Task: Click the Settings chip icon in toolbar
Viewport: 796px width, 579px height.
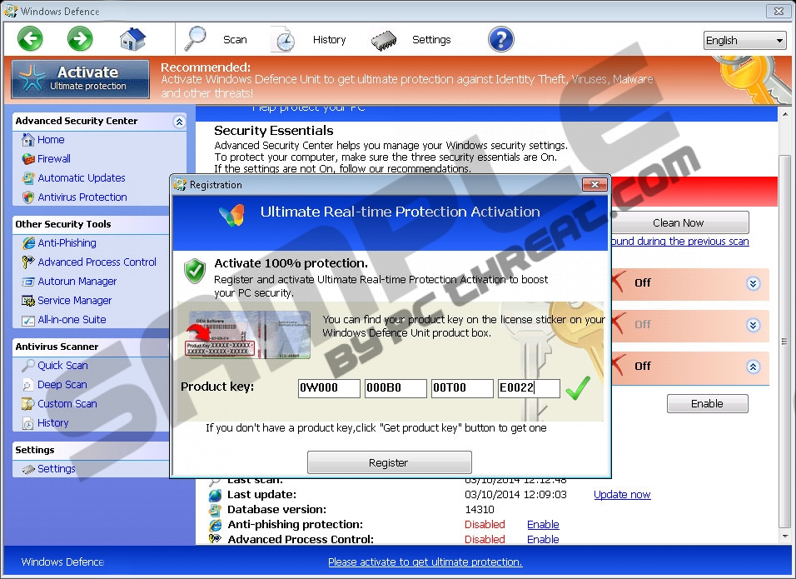Action: point(384,41)
